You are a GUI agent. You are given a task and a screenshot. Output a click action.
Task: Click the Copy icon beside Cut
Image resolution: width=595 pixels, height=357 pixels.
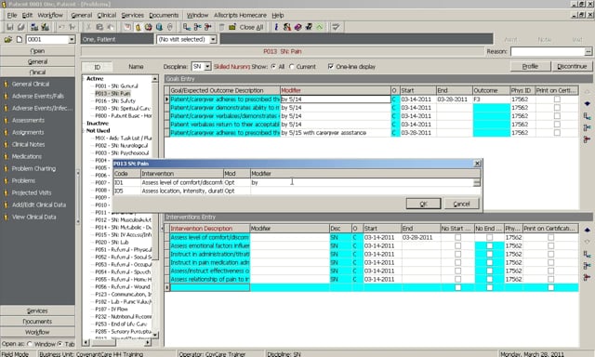coord(99,27)
